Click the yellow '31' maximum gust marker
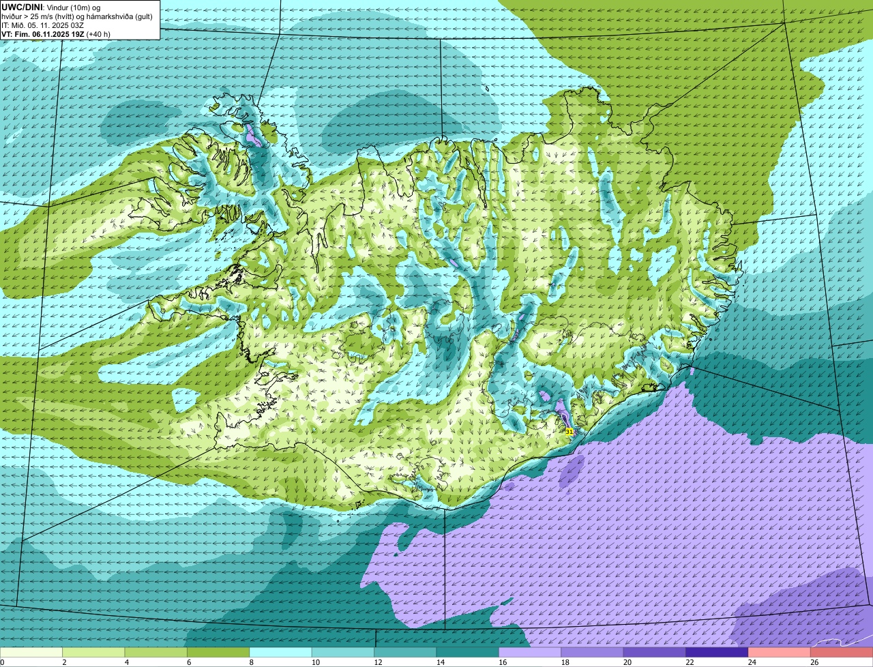This screenshot has width=873, height=667. click(569, 432)
